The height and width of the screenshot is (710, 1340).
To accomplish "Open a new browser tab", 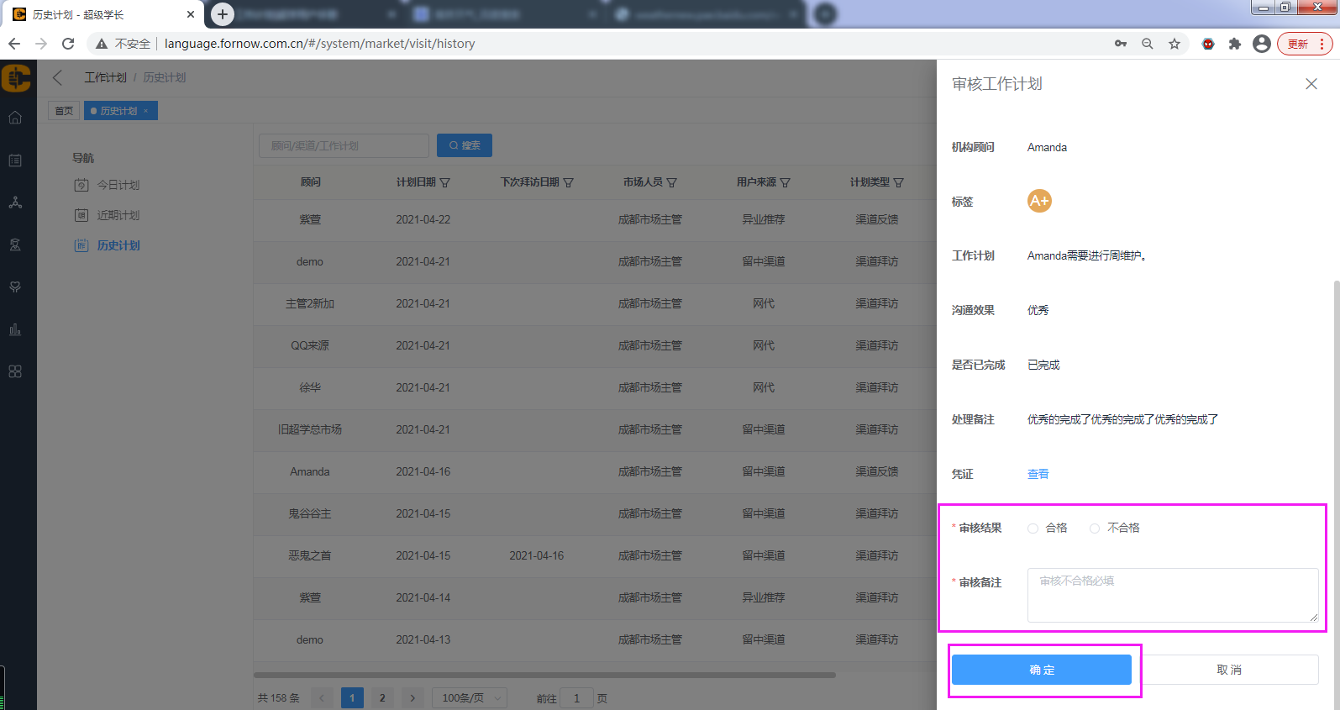I will tap(223, 14).
